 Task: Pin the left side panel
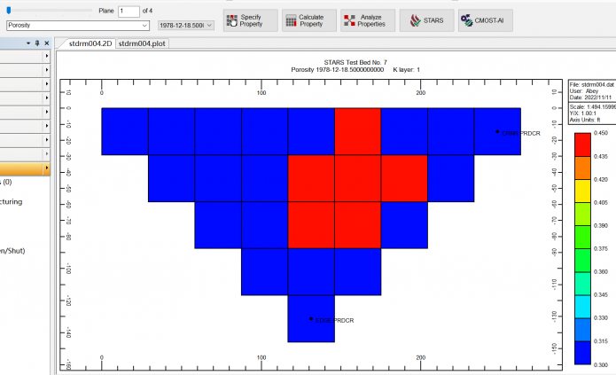[37, 42]
